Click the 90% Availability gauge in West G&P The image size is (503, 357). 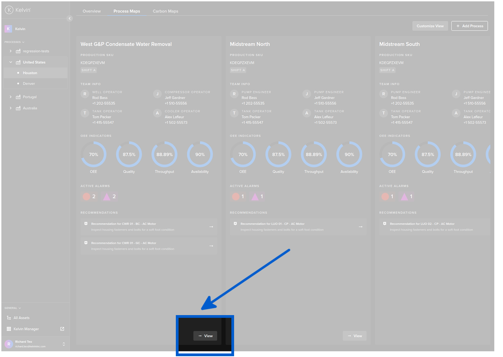click(200, 154)
